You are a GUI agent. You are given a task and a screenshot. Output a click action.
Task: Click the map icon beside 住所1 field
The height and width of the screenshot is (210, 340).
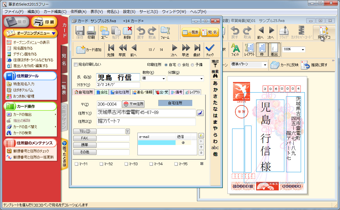tap(200, 113)
